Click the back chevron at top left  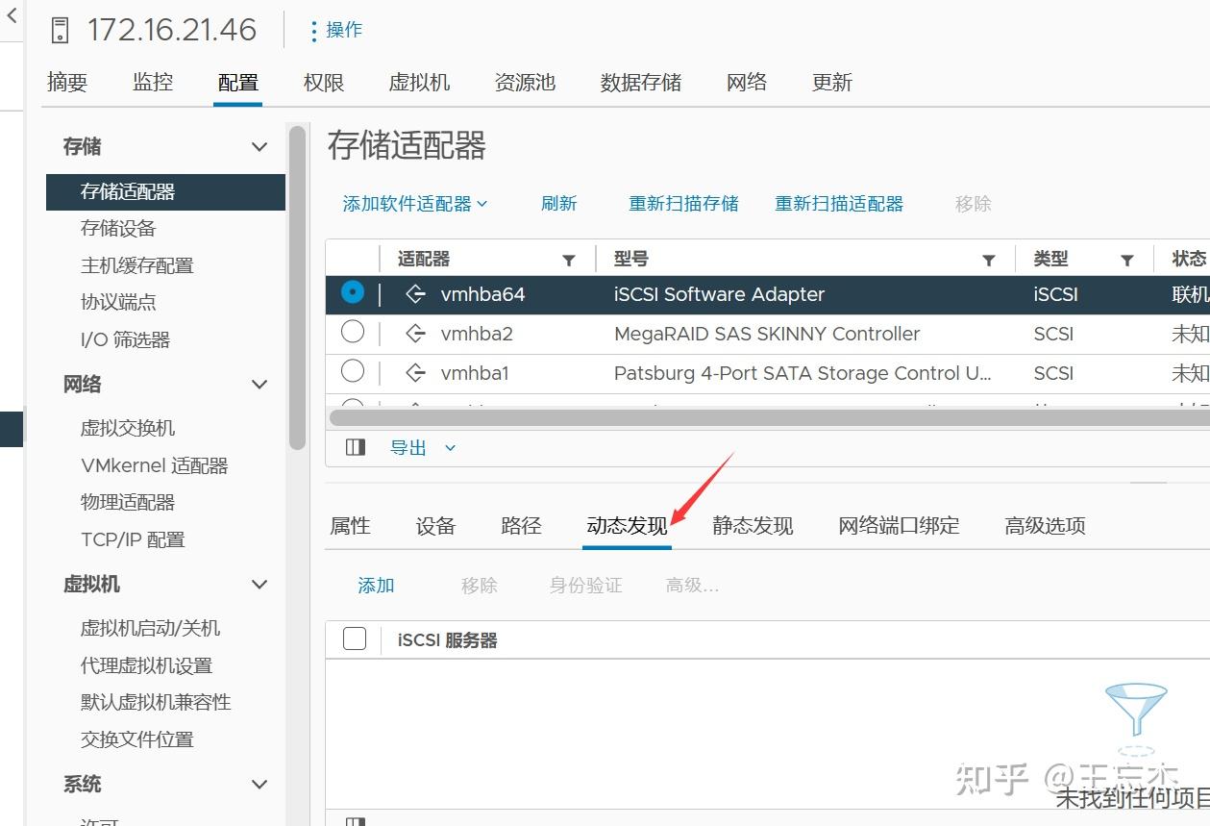click(11, 15)
